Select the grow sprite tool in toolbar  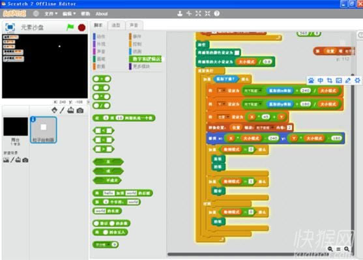pyautogui.click(x=198, y=14)
